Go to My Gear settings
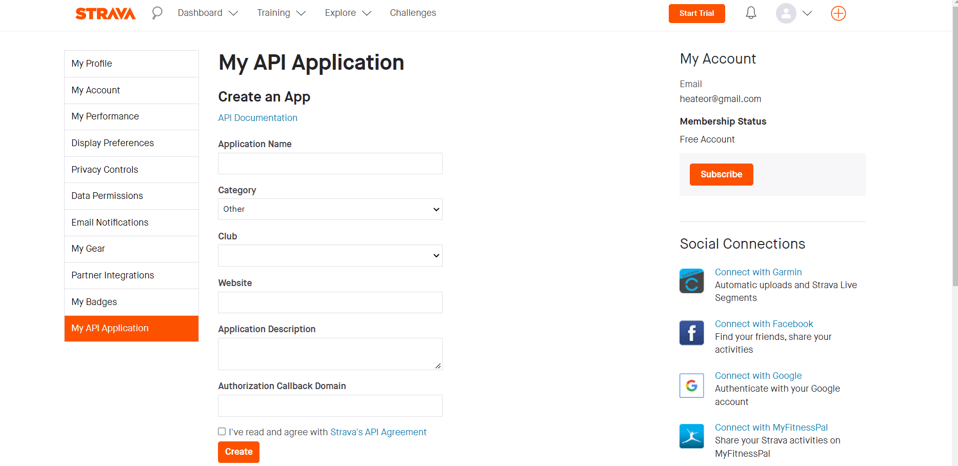Screen dimensions: 958x466 pyautogui.click(x=88, y=249)
